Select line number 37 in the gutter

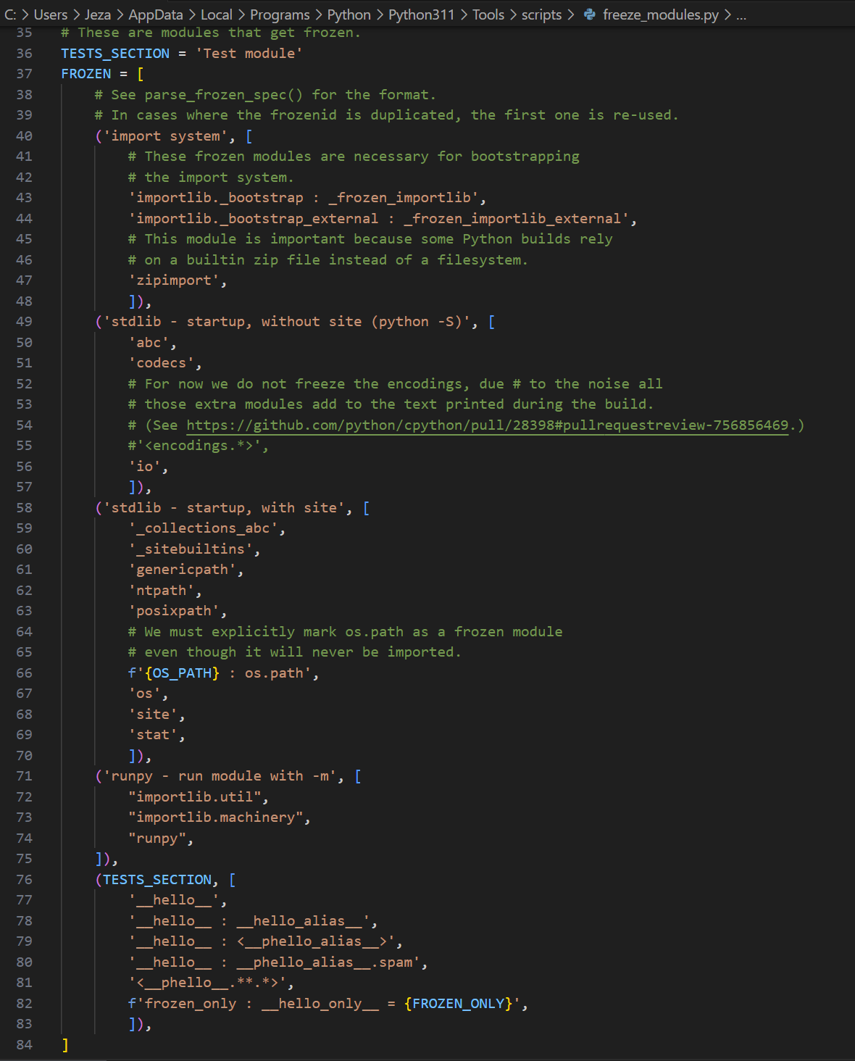24,73
